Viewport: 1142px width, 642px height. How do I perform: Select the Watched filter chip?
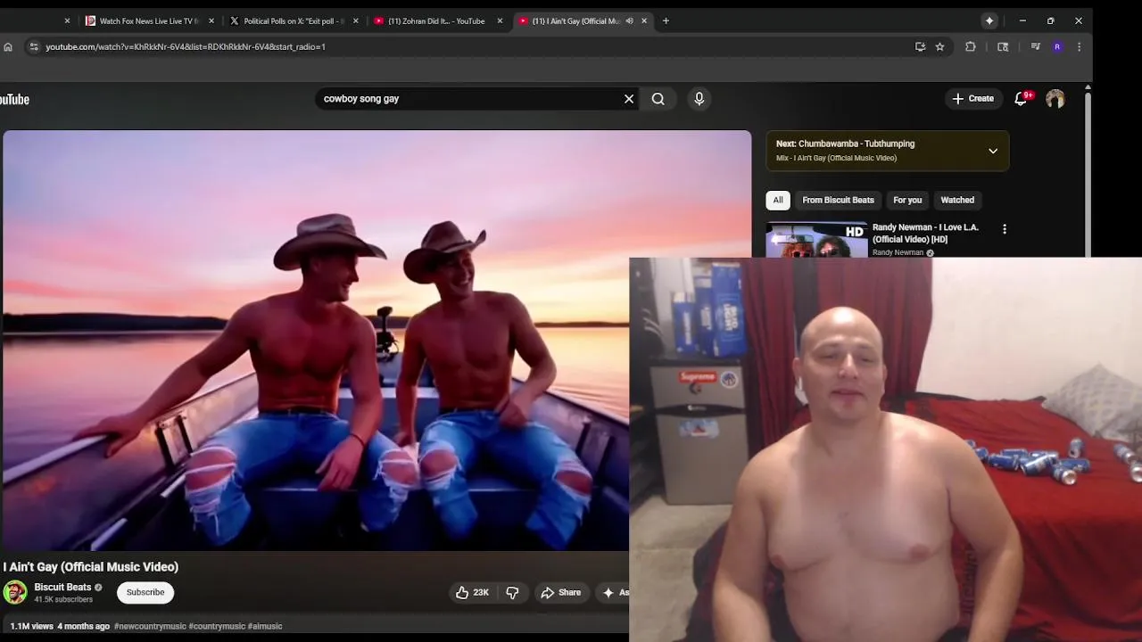coord(957,200)
